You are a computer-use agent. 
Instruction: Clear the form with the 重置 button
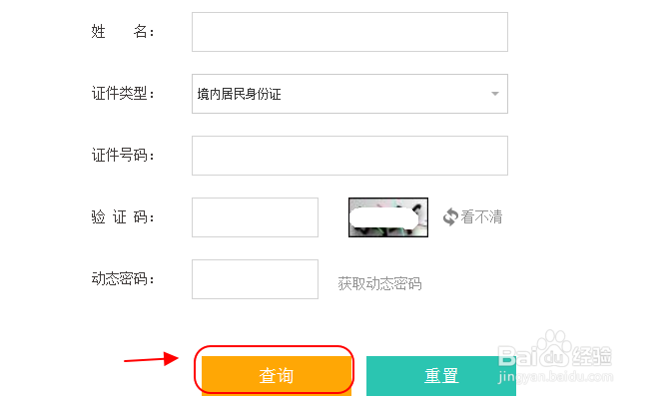pyautogui.click(x=440, y=375)
